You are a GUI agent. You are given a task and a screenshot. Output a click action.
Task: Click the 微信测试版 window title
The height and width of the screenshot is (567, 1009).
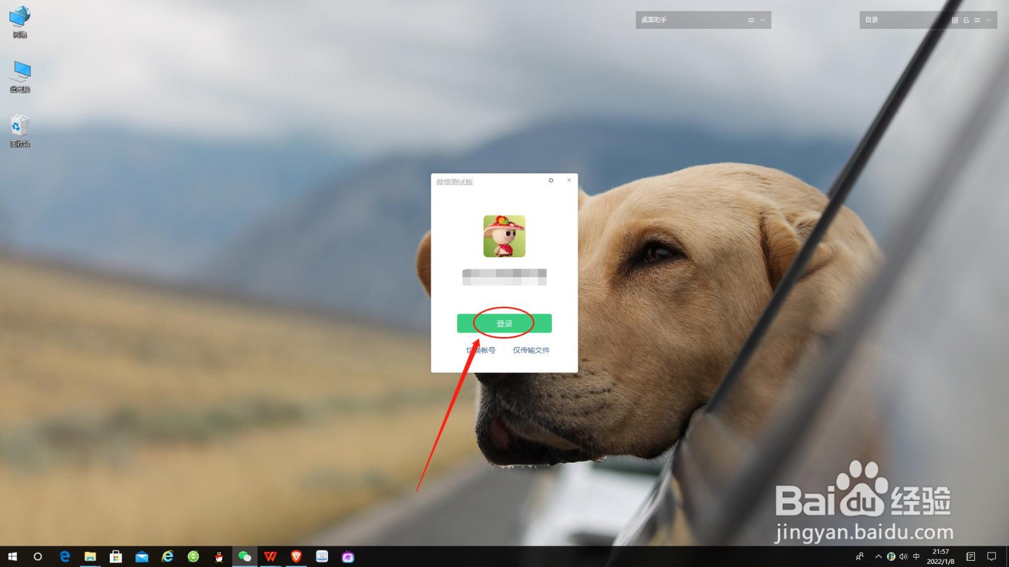tap(454, 182)
